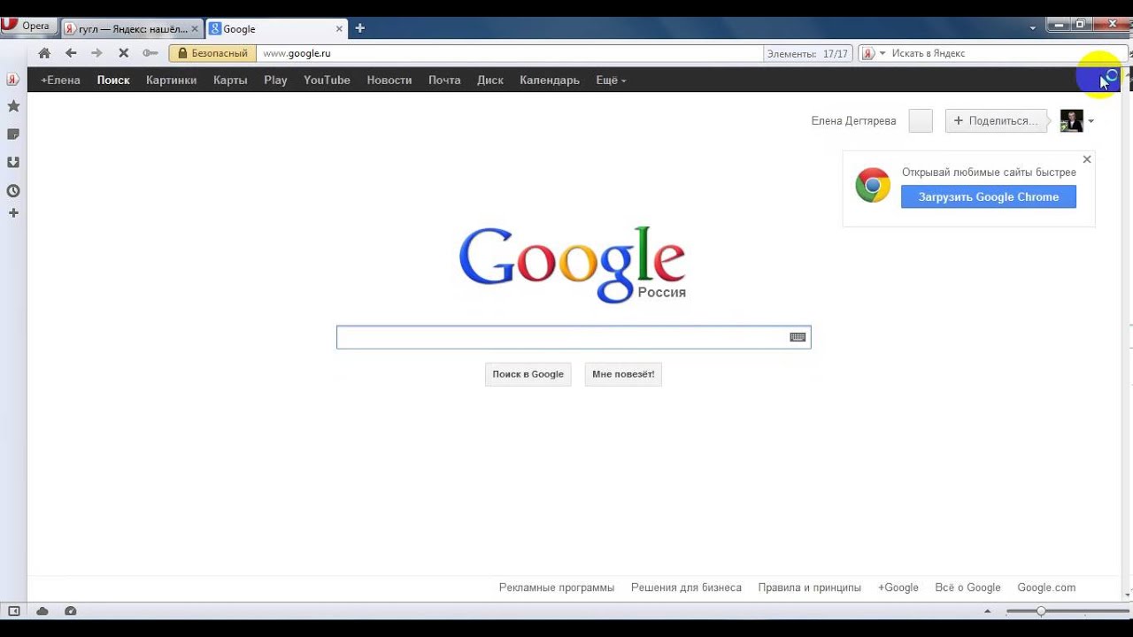Click Opera Turbo speedometer icon in status bar

tap(71, 611)
